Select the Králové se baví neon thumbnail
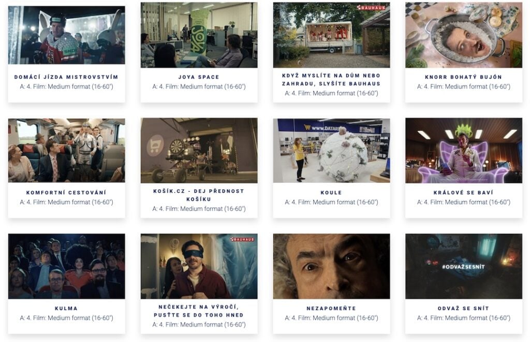The image size is (530, 342). pos(464,151)
